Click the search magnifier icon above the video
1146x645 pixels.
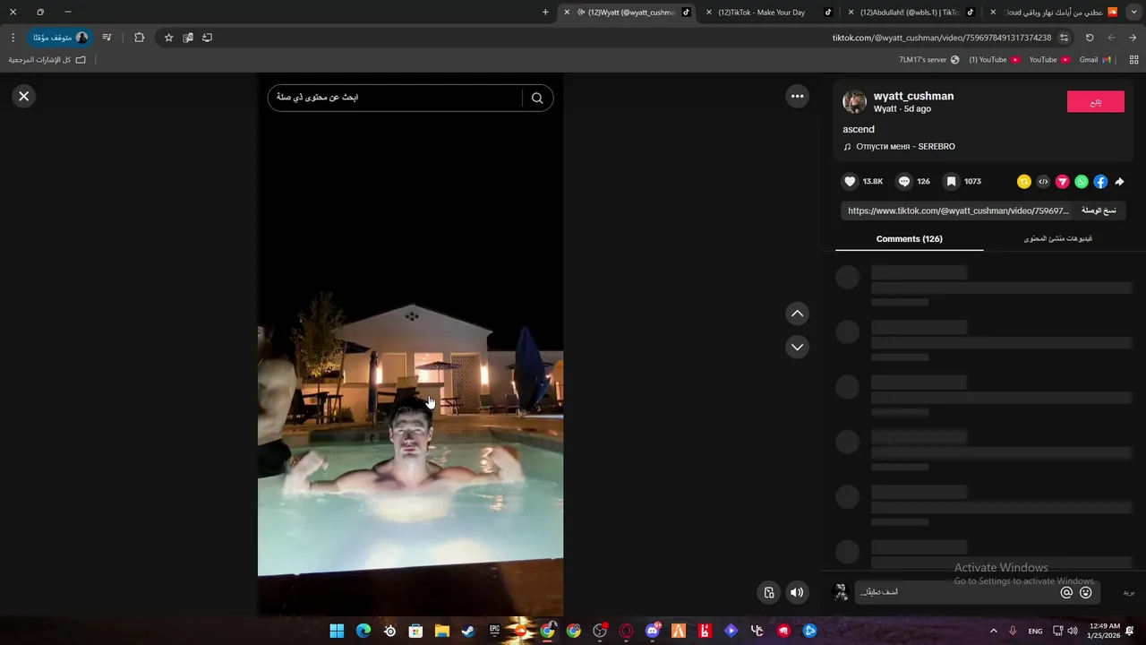(x=537, y=98)
